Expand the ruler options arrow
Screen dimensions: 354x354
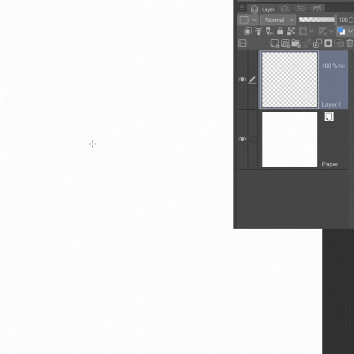point(331,31)
